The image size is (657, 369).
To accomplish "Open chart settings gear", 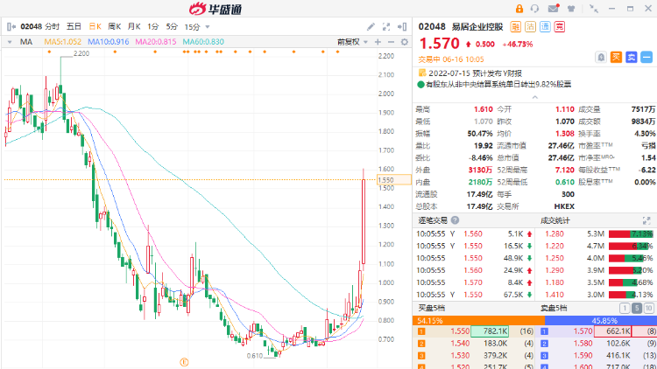I will pos(405,42).
